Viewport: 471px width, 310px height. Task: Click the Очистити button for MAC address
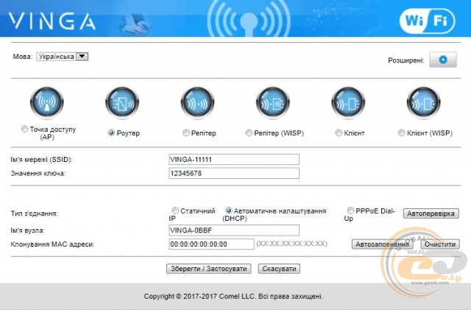(x=441, y=244)
